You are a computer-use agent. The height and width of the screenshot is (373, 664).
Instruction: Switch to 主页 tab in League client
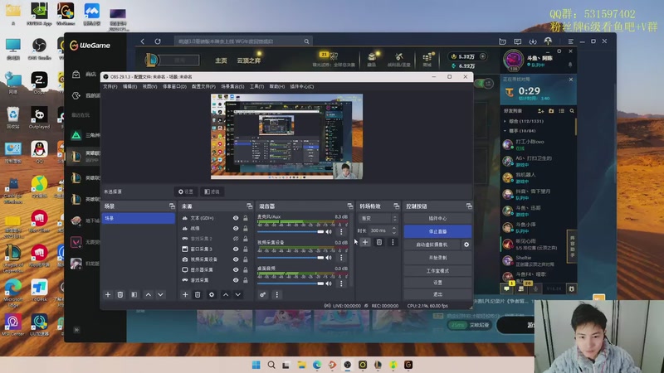pos(221,61)
